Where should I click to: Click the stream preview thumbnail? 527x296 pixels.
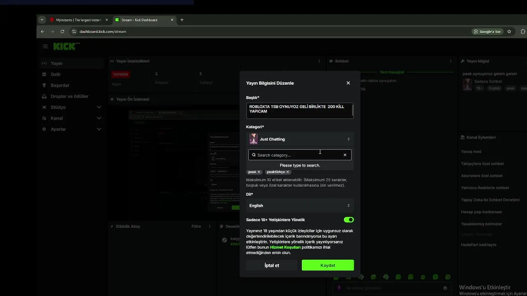click(x=184, y=161)
